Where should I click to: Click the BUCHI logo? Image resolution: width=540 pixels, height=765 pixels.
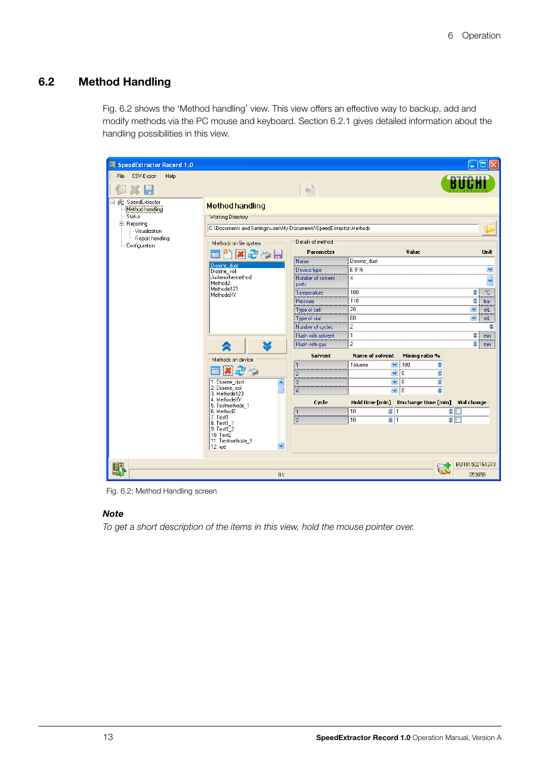pos(468,183)
